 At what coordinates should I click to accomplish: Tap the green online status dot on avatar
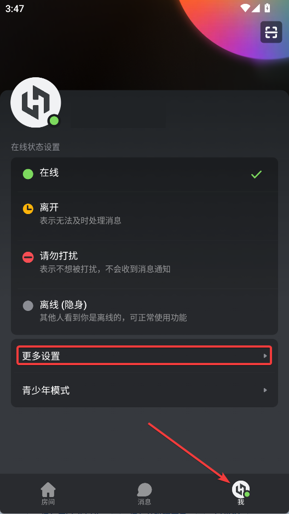pos(54,121)
